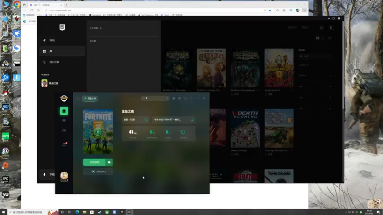This screenshot has width=383, height=215.
Task: Open the task view button on the taskbar
Action: click(x=69, y=212)
